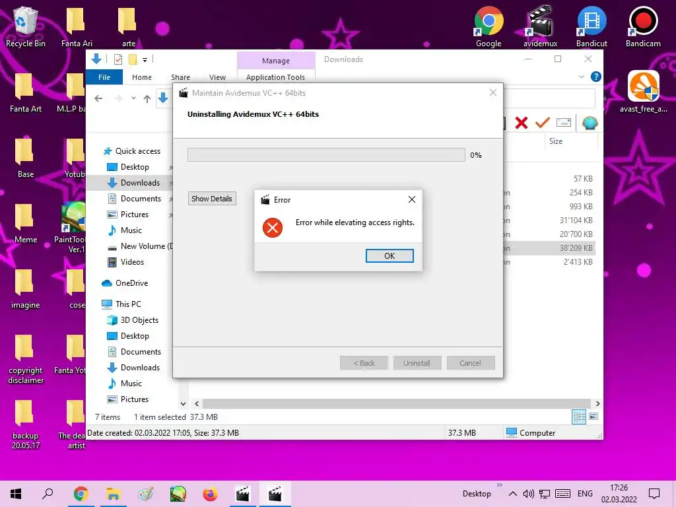Open Customize Quick Access Toolbar dropdown
Screen dimensions: 676x507
tap(145, 60)
